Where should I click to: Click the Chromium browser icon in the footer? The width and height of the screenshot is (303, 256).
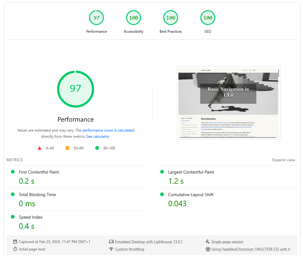click(x=208, y=249)
